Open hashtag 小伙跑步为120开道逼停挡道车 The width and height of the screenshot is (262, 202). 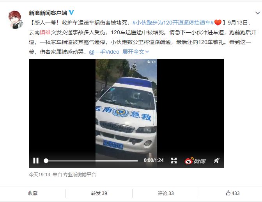coord(173,23)
